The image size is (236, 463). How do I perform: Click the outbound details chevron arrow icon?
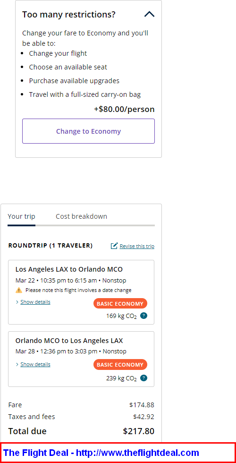click(17, 302)
